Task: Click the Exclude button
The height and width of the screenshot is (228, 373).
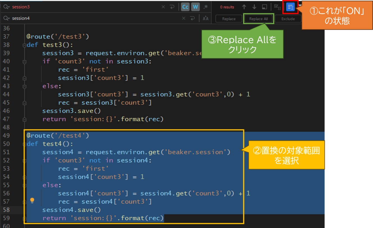Action: (288, 19)
